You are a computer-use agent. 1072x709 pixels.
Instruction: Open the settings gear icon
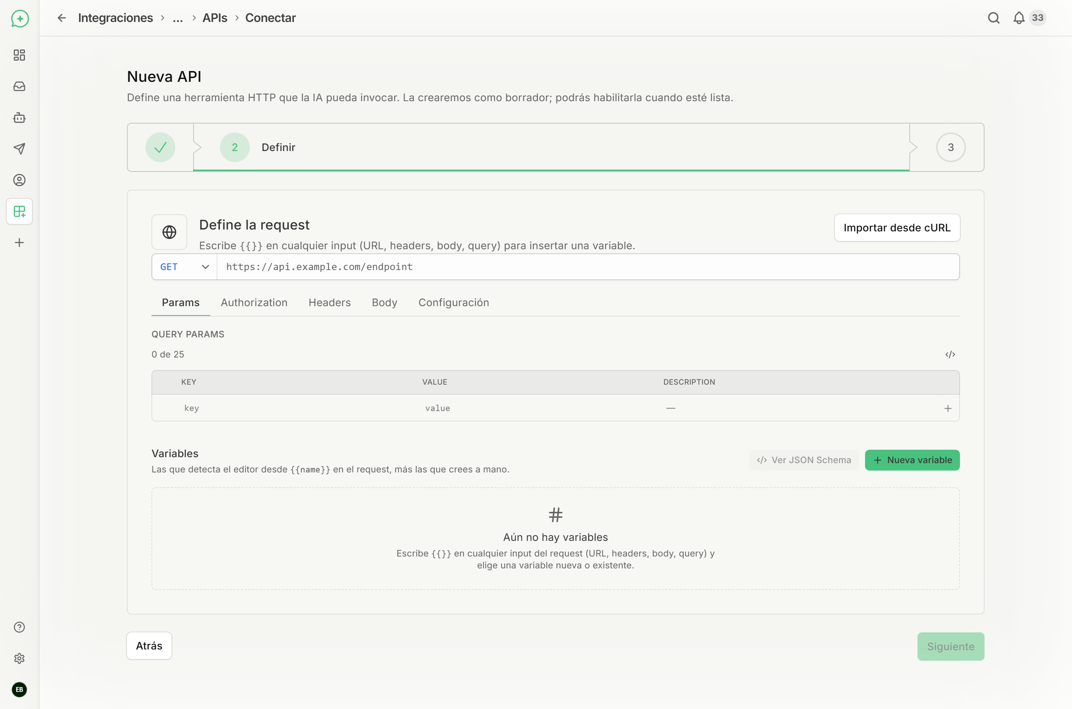click(x=19, y=658)
